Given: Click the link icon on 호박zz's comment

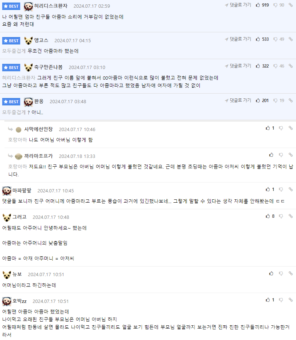Looking at the screenshot, I should (290, 300).
